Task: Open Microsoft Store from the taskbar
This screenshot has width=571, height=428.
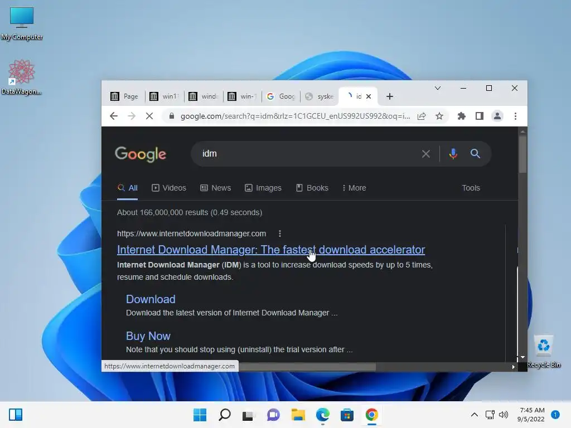Action: tap(347, 415)
